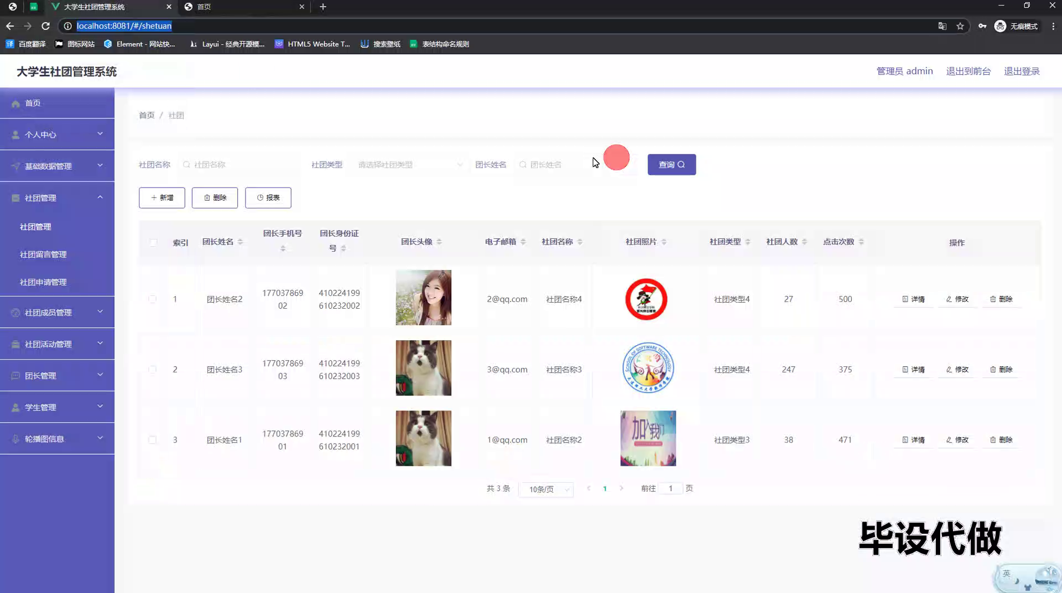Check the row for 团长姓名2
Screen dimensions: 1062x593
click(152, 299)
